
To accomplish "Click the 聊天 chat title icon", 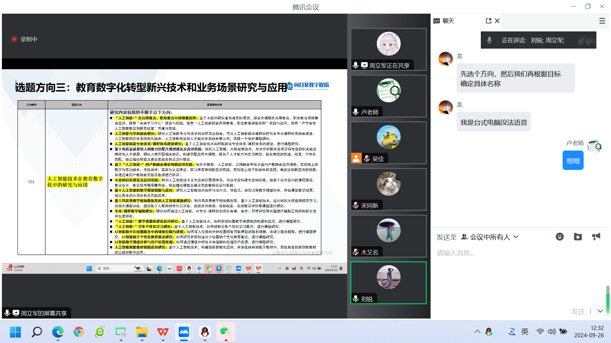I will point(437,21).
